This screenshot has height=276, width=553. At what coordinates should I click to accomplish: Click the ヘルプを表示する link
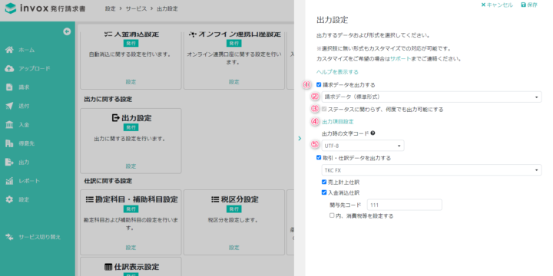click(x=337, y=72)
